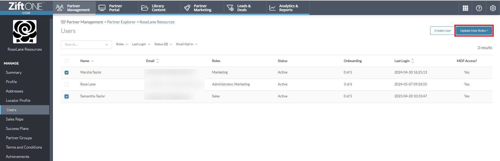
Task: Click the 'Administrator, Marketing' roles cell
Action: click(231, 84)
